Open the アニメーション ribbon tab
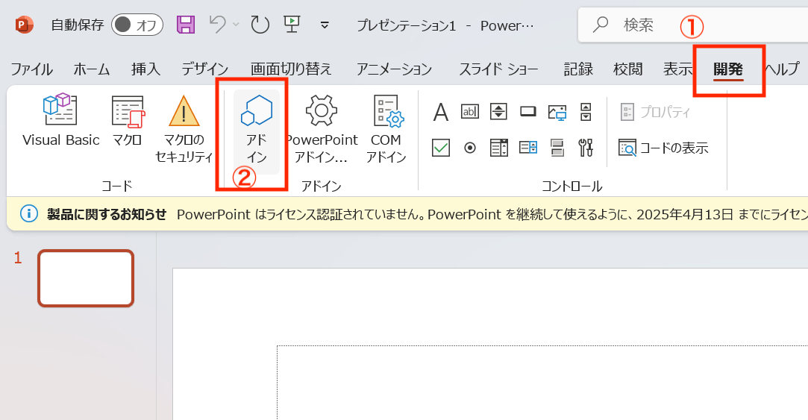The height and width of the screenshot is (420, 808). [x=394, y=69]
